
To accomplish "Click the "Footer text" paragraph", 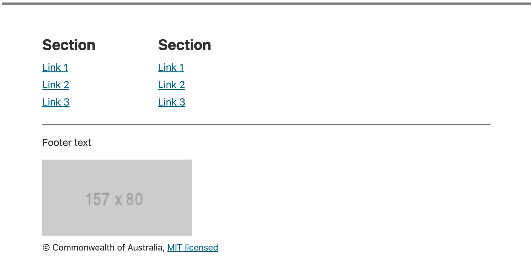I will click(x=67, y=142).
